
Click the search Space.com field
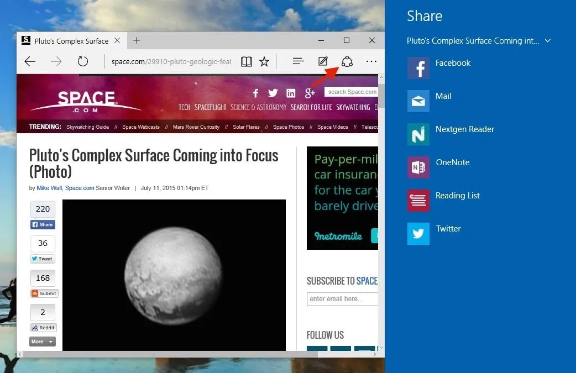[351, 92]
